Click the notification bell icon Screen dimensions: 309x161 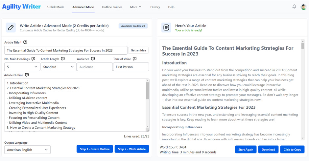coord(294,7)
